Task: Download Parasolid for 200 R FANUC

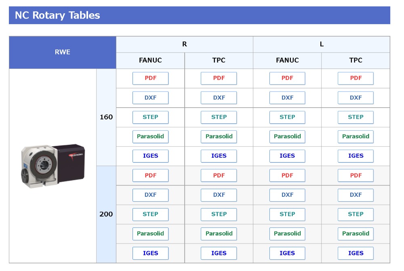Action: pyautogui.click(x=150, y=234)
